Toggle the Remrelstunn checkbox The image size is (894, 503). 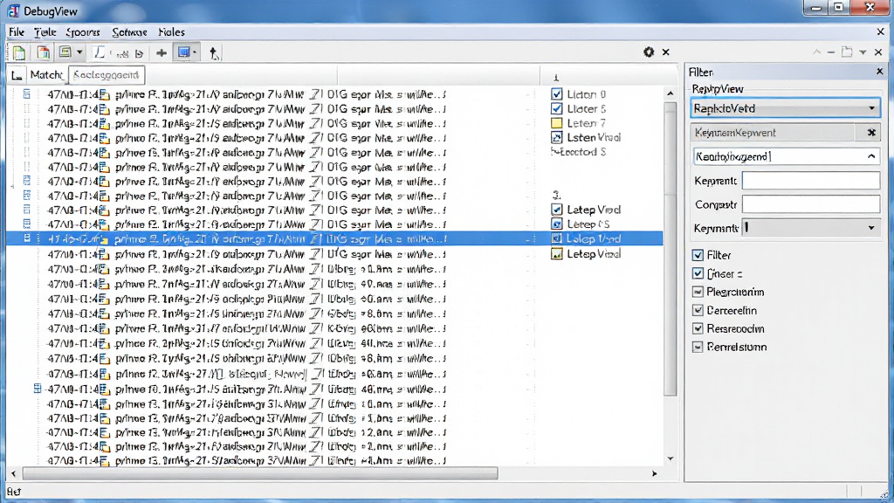point(698,347)
